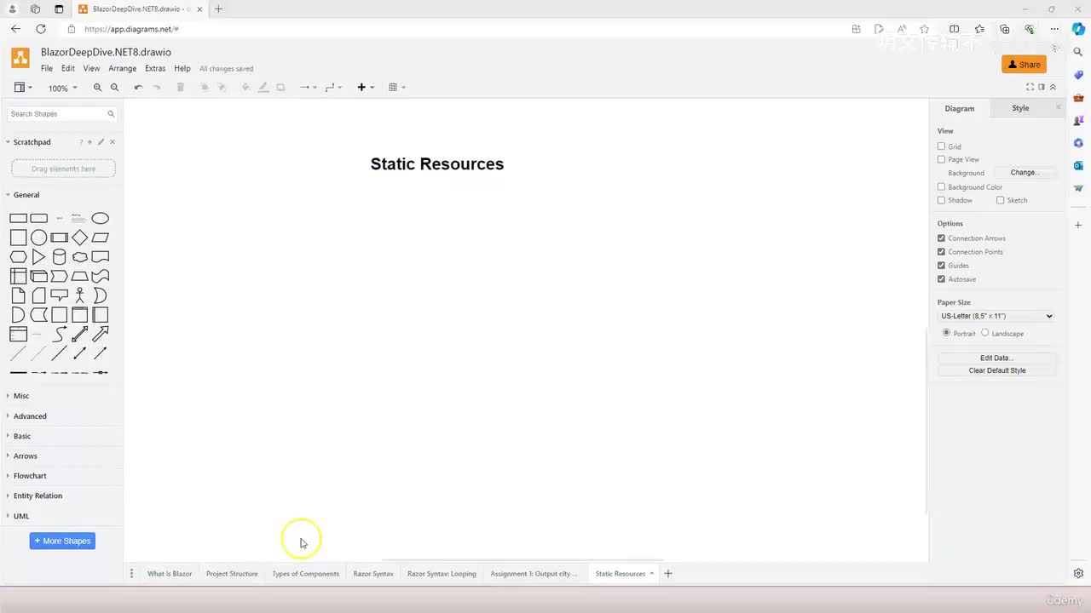Click the Zoom Out magnifier icon
Screen dimensions: 1091x613
click(x=114, y=87)
